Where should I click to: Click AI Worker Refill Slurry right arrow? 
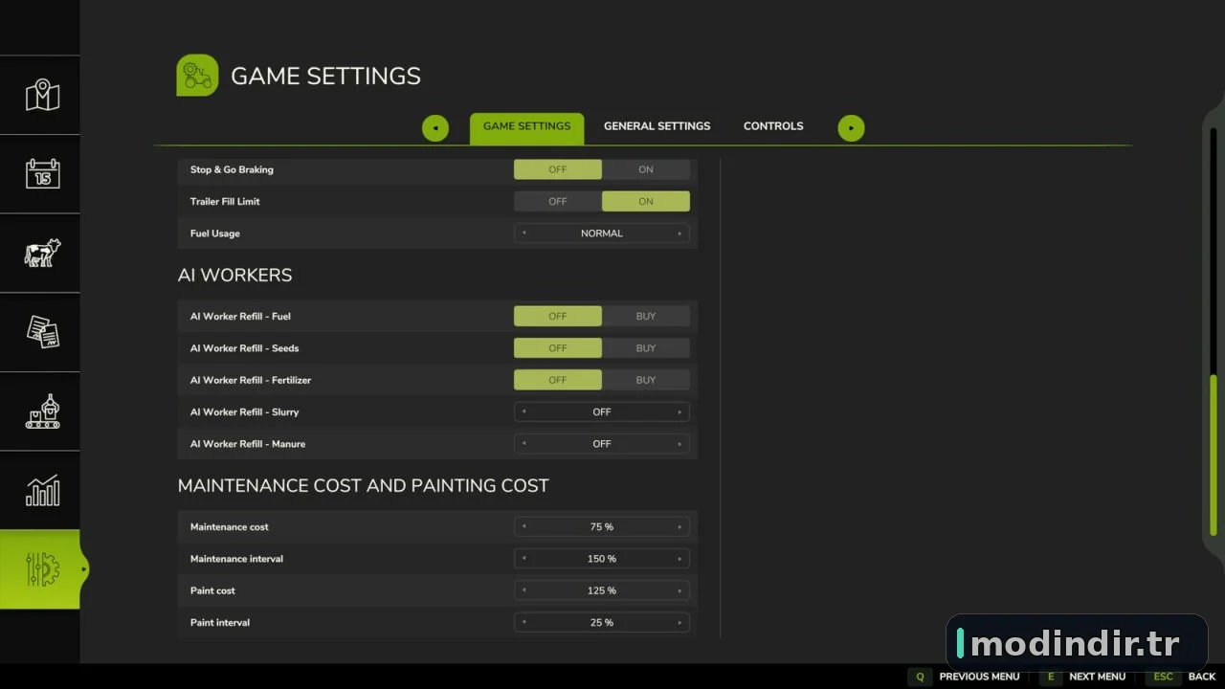[679, 412]
